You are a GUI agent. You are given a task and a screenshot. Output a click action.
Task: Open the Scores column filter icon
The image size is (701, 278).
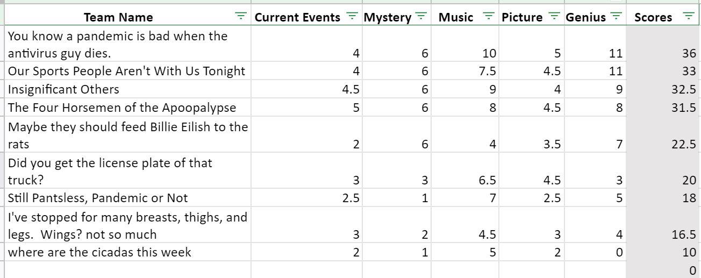point(688,17)
